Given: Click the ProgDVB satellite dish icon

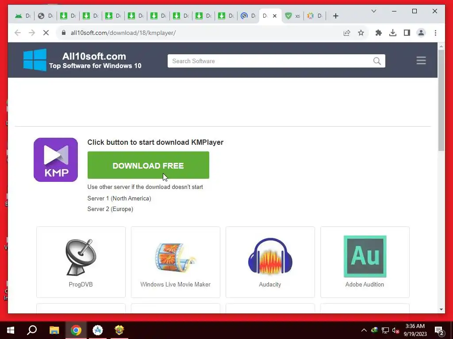Looking at the screenshot, I should click(x=81, y=257).
